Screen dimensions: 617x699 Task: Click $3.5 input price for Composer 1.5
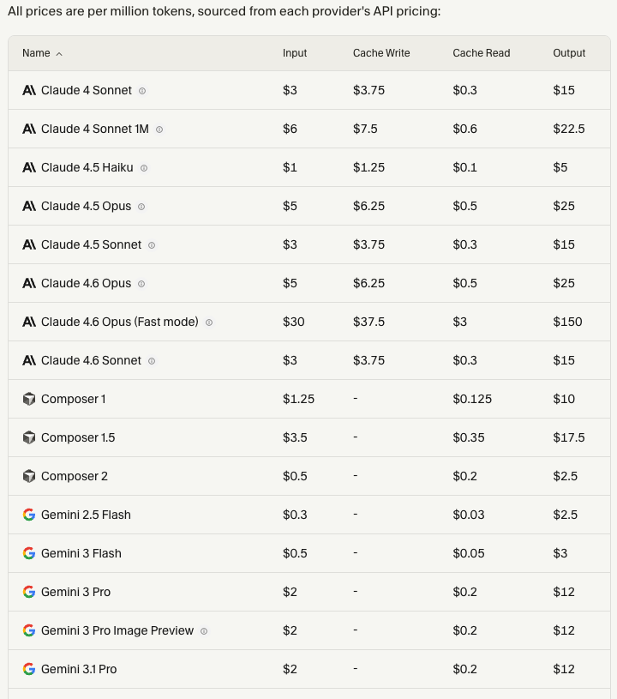tap(295, 437)
